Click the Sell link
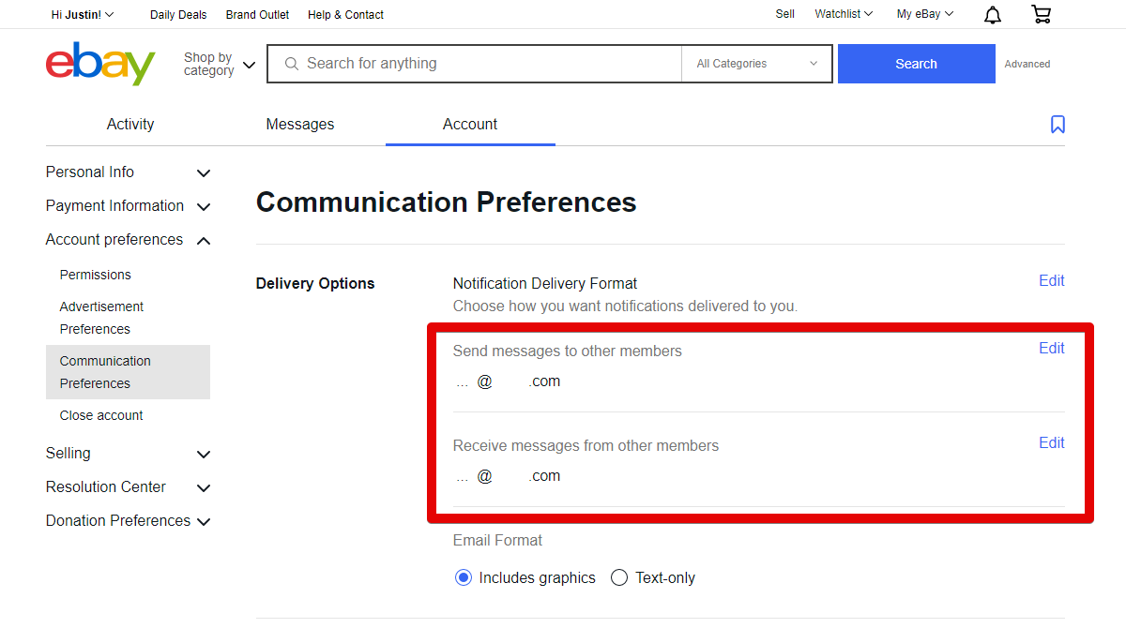This screenshot has height=628, width=1126. click(x=785, y=14)
